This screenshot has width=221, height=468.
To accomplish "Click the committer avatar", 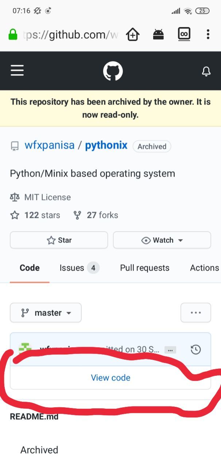I will click(25, 348).
